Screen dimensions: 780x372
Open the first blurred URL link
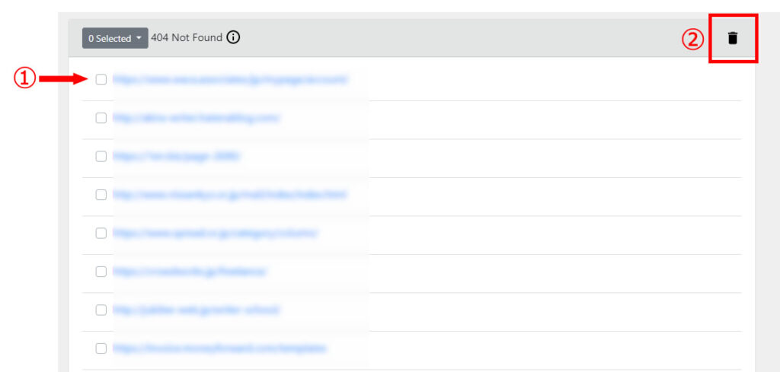click(230, 79)
